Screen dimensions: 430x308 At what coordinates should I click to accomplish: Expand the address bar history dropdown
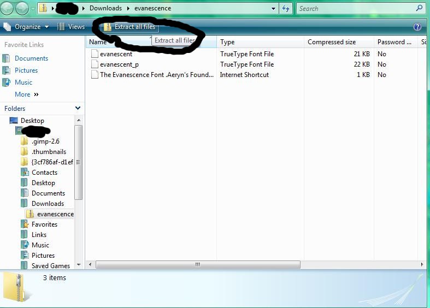tap(274, 9)
